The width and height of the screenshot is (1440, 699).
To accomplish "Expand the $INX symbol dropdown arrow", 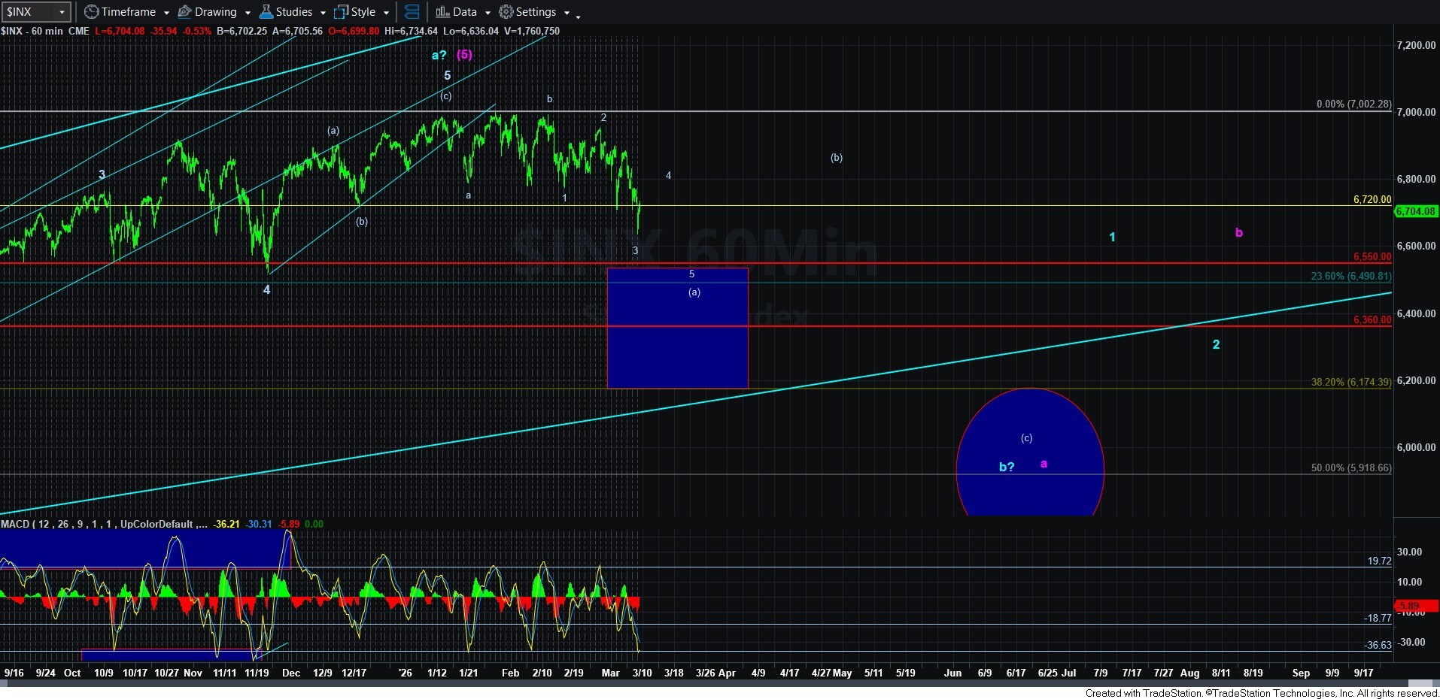I will point(62,12).
